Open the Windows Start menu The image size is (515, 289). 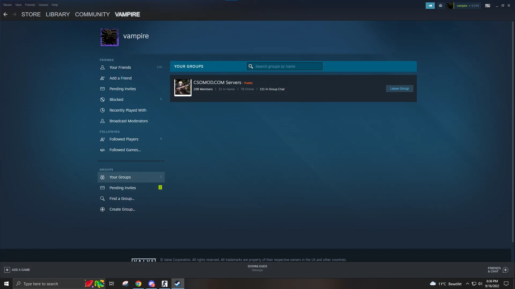(6, 284)
